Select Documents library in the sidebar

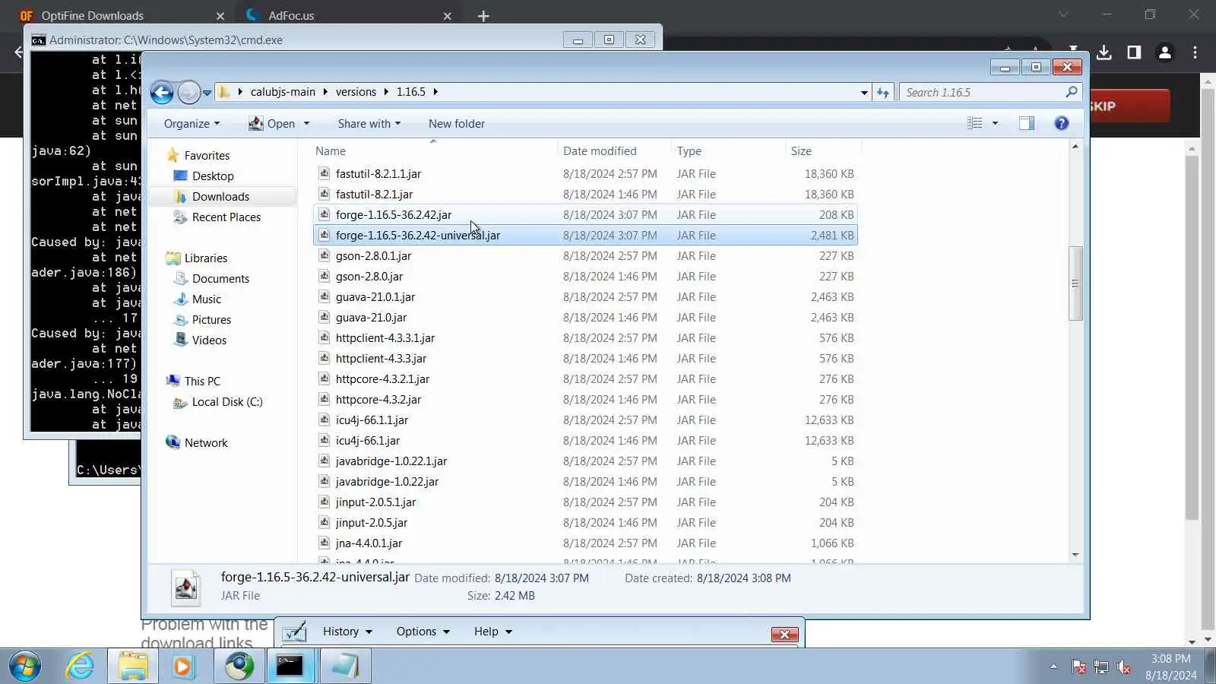coord(220,278)
